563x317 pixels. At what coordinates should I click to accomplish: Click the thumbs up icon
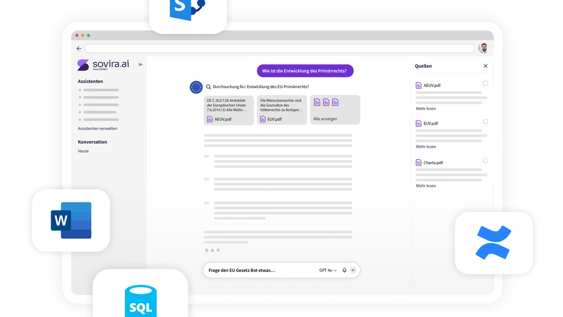point(213,250)
